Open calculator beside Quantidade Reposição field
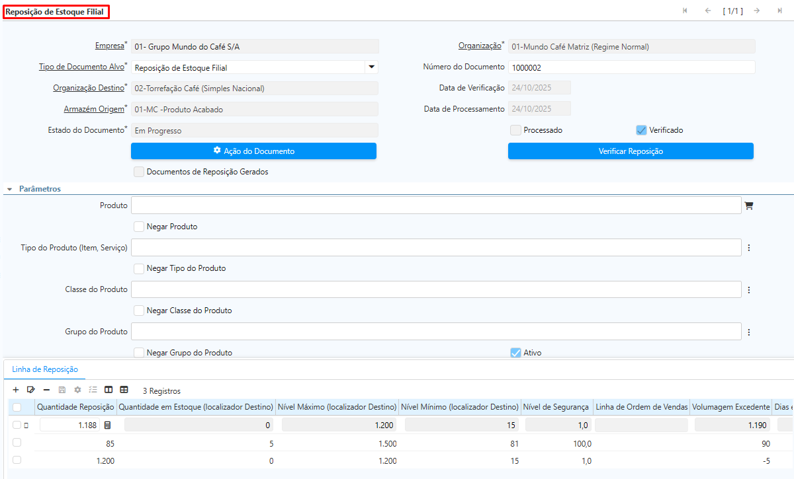 coord(108,425)
